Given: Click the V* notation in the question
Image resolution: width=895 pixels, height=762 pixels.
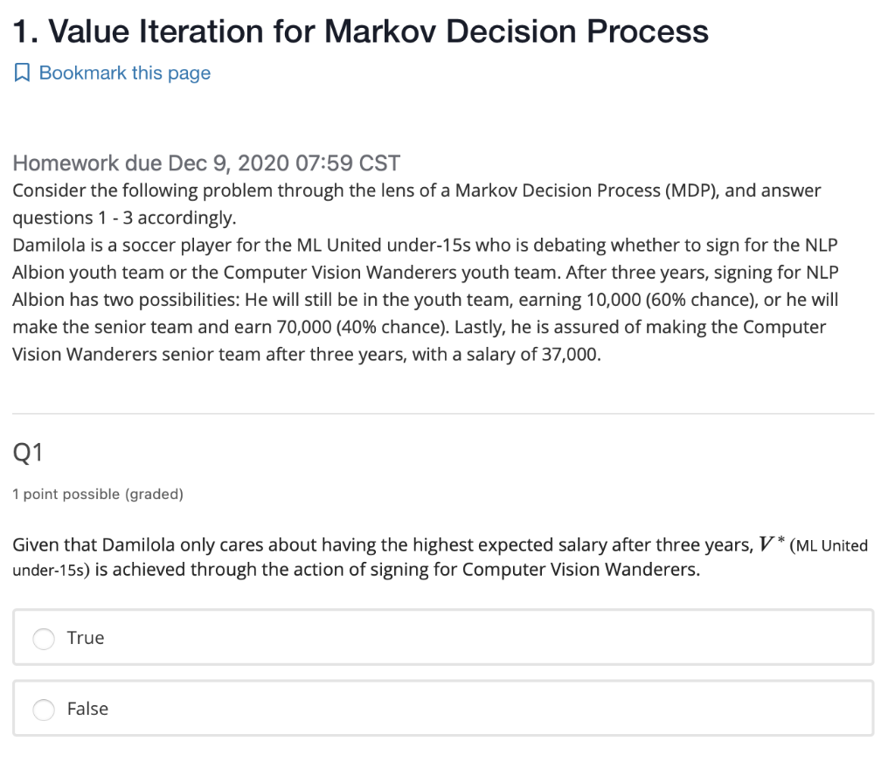Looking at the screenshot, I should coord(769,542).
